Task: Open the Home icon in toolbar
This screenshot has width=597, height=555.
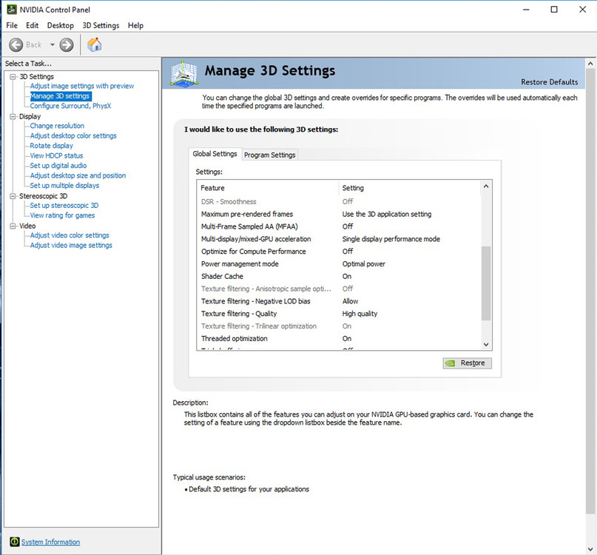Action: (x=95, y=44)
